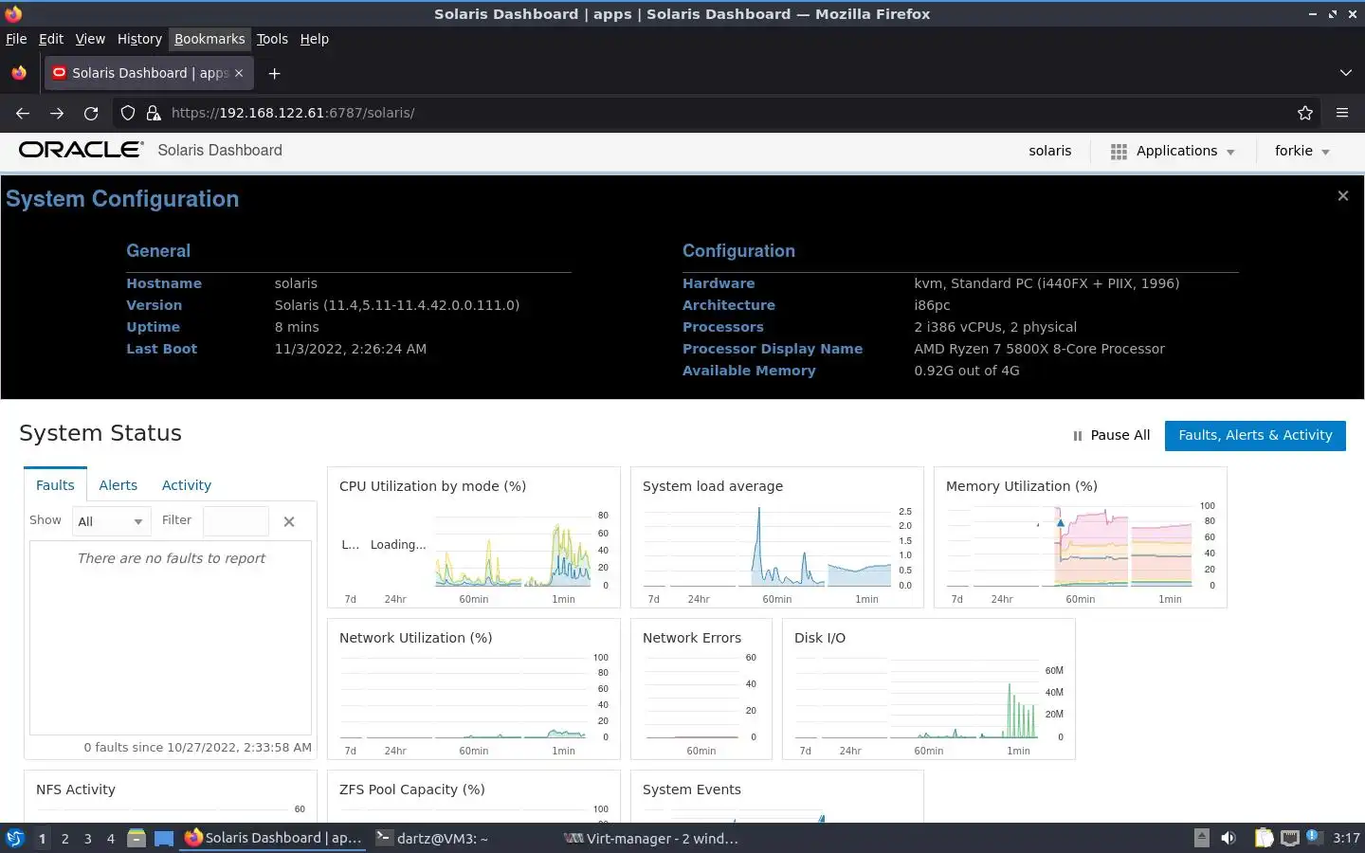Screen dimensions: 1365x853
Task: Click the network tray icon
Action: tap(1290, 838)
